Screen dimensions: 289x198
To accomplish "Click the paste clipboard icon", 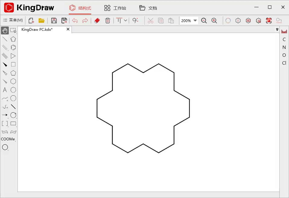I will (171, 21).
